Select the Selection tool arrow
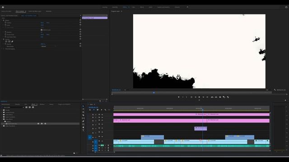The image size is (289, 162). [x=83, y=106]
